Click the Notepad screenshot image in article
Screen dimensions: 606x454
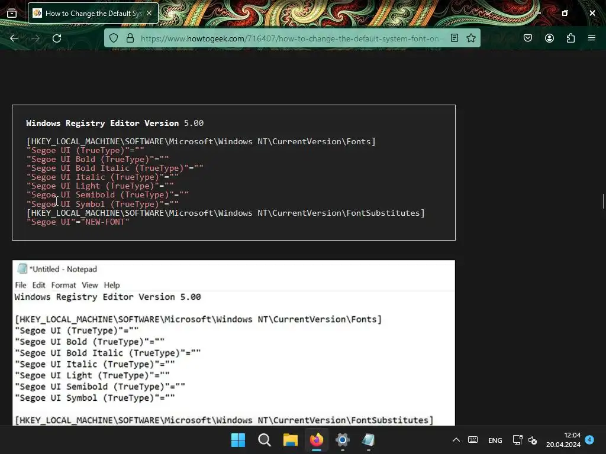(x=233, y=343)
